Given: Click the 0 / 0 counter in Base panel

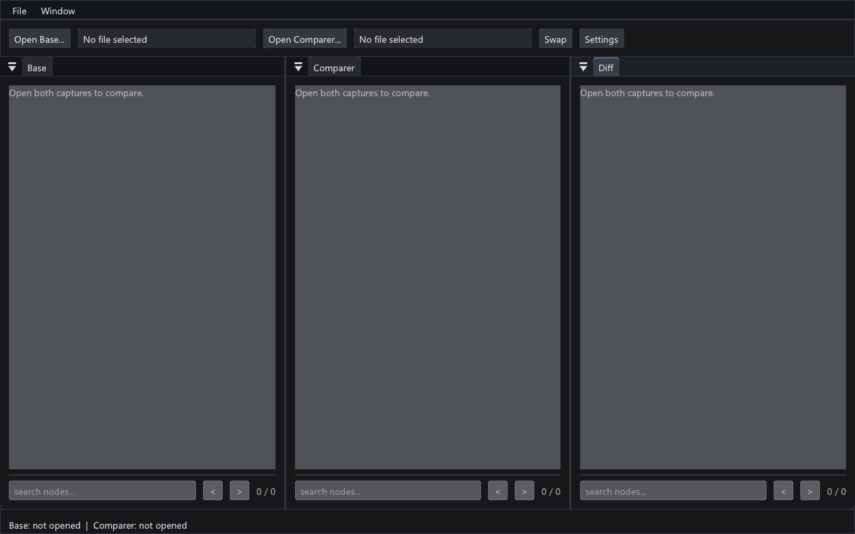Looking at the screenshot, I should click(266, 491).
